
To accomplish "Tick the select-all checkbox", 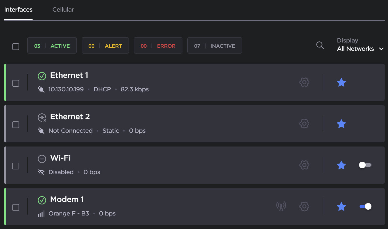I will 16,46.
